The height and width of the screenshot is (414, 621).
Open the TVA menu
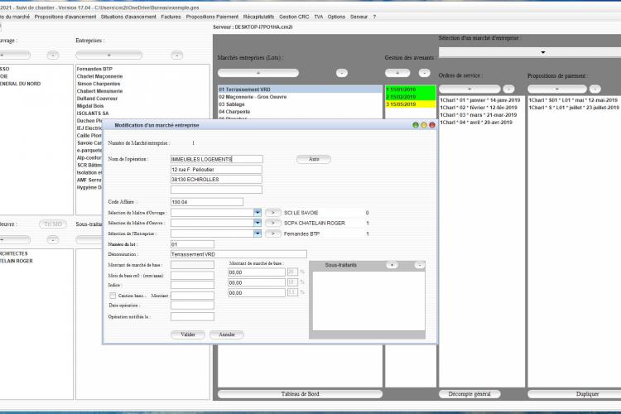[319, 17]
